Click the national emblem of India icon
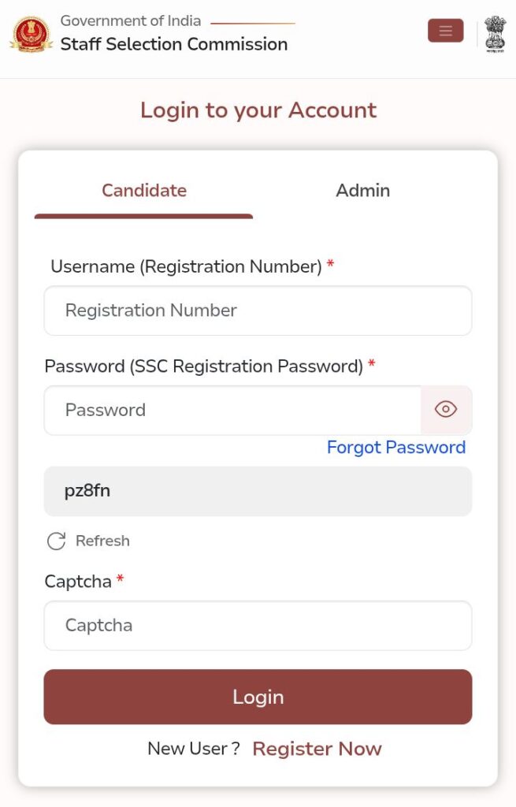The height and width of the screenshot is (807, 516). click(496, 33)
